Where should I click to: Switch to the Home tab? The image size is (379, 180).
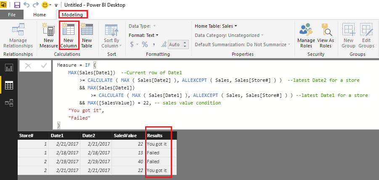(40, 15)
